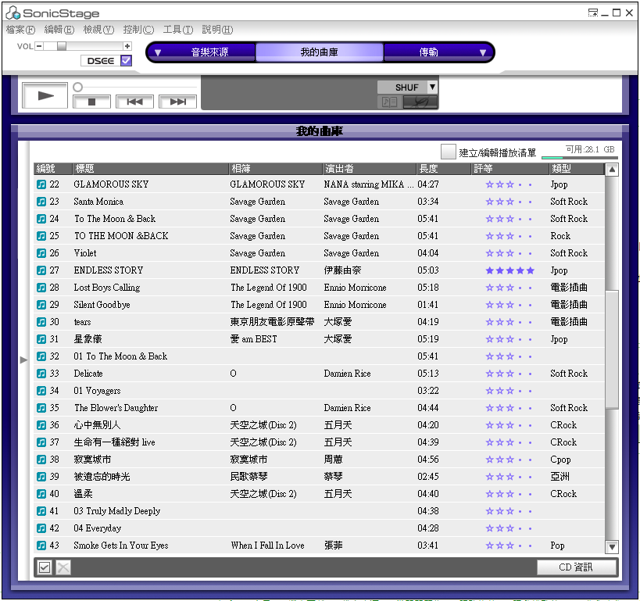Click the lyrics/text display icon under SHUF
This screenshot has height=601, width=640.
[389, 102]
